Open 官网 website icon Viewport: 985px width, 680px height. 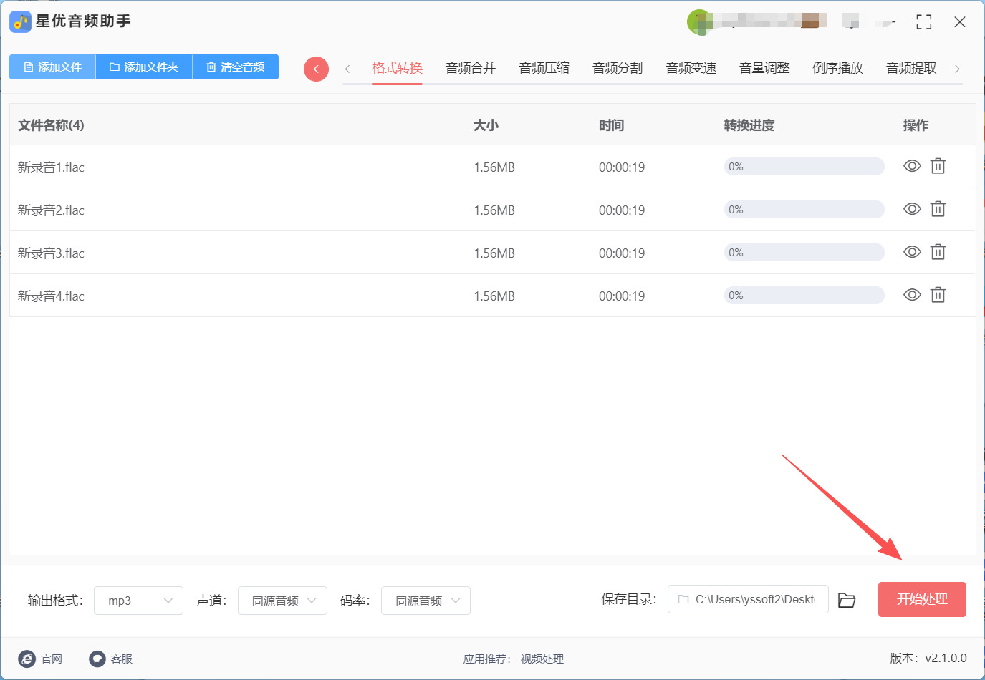click(27, 659)
